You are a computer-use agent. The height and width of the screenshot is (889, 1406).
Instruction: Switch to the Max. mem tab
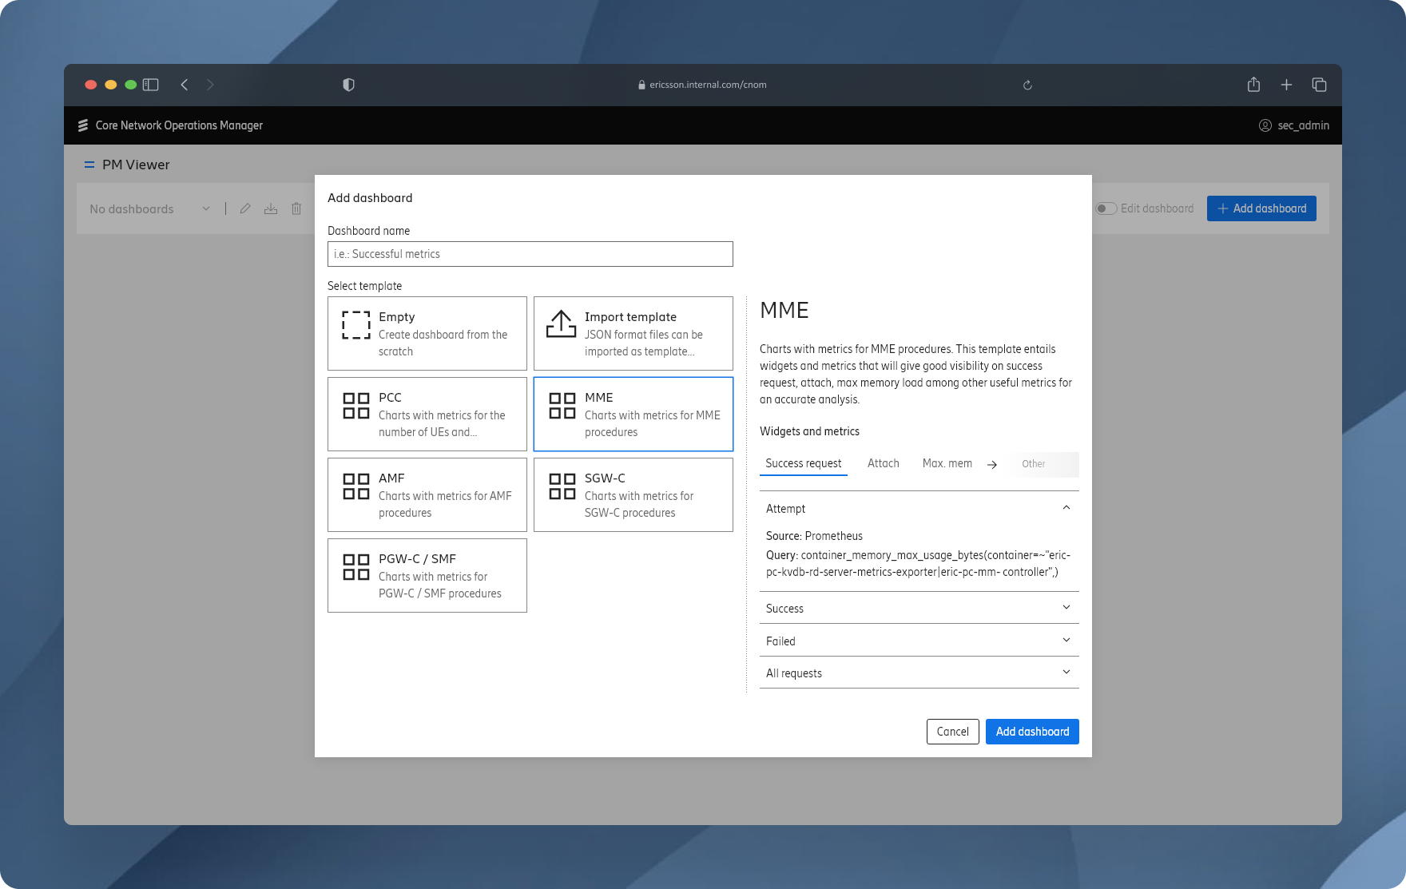point(947,463)
